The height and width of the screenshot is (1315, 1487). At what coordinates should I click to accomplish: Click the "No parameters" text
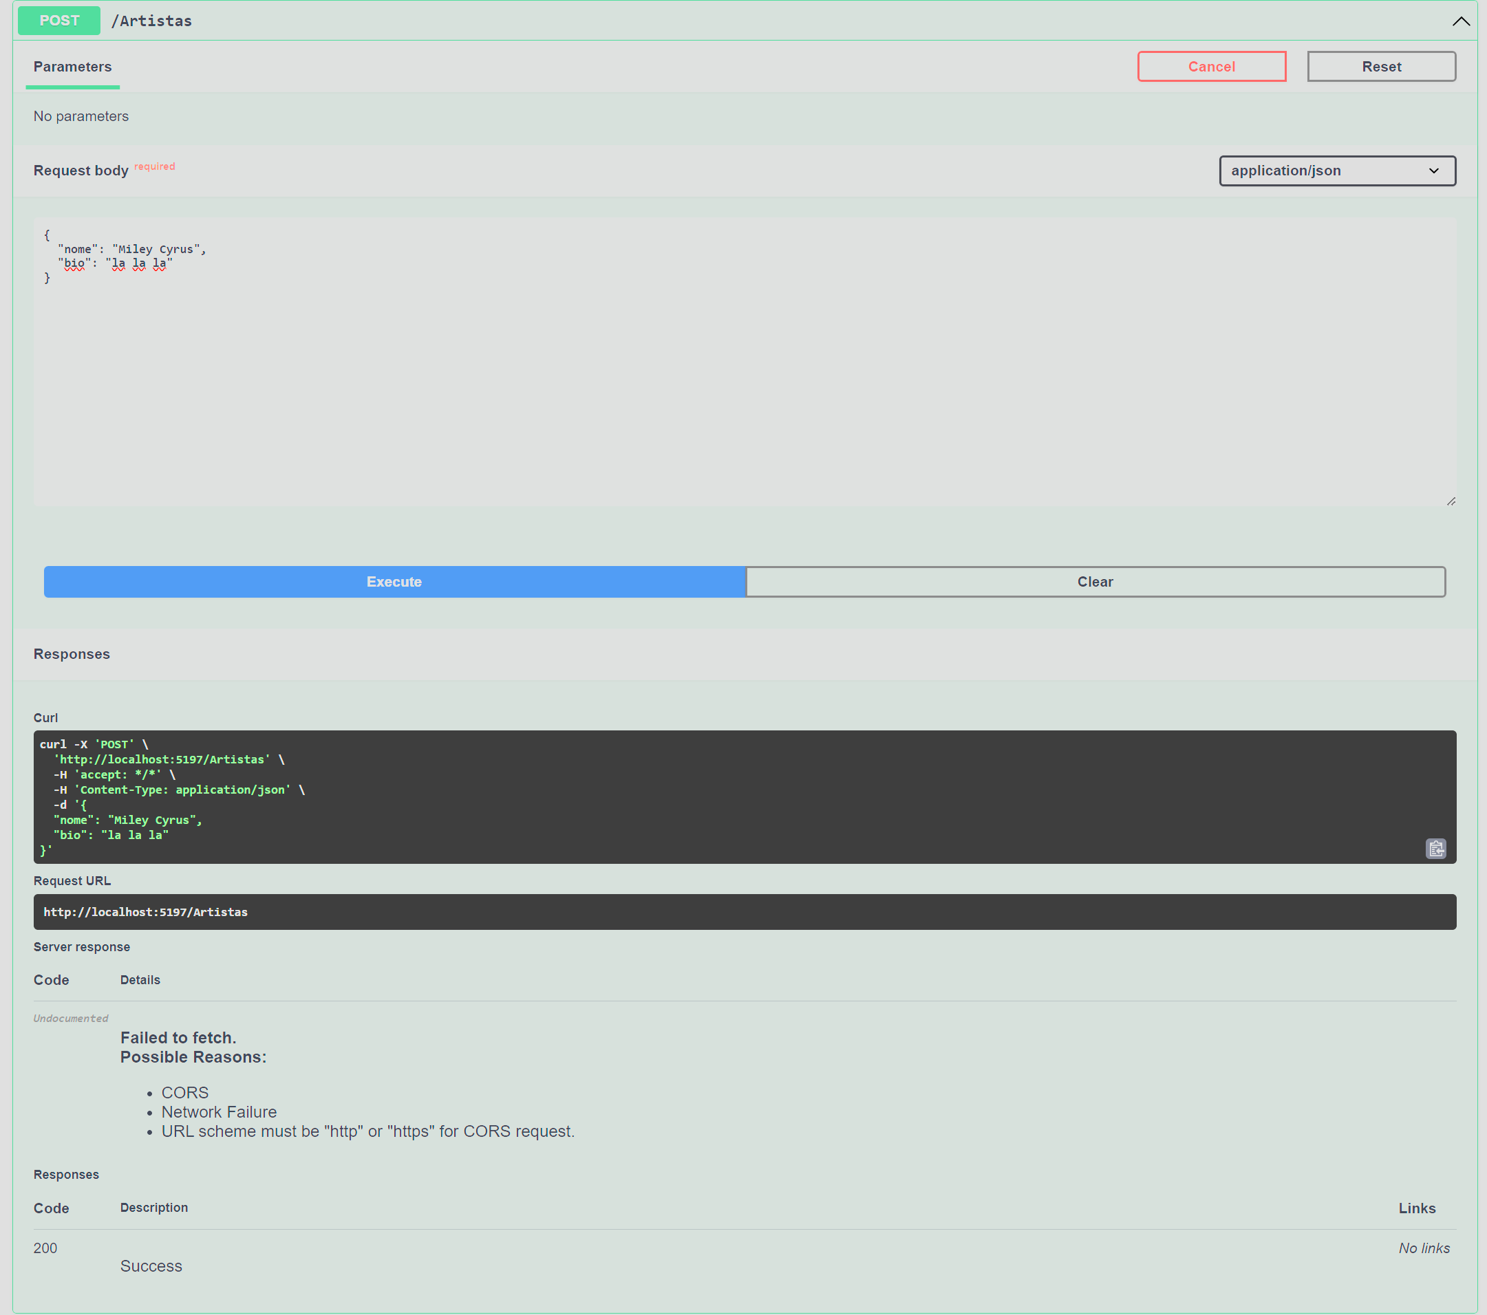[81, 116]
